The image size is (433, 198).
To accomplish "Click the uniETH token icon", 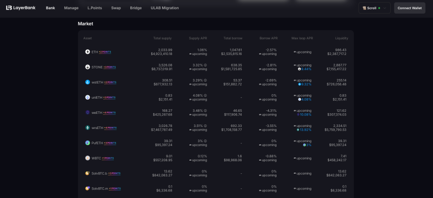I will click(x=88, y=97).
